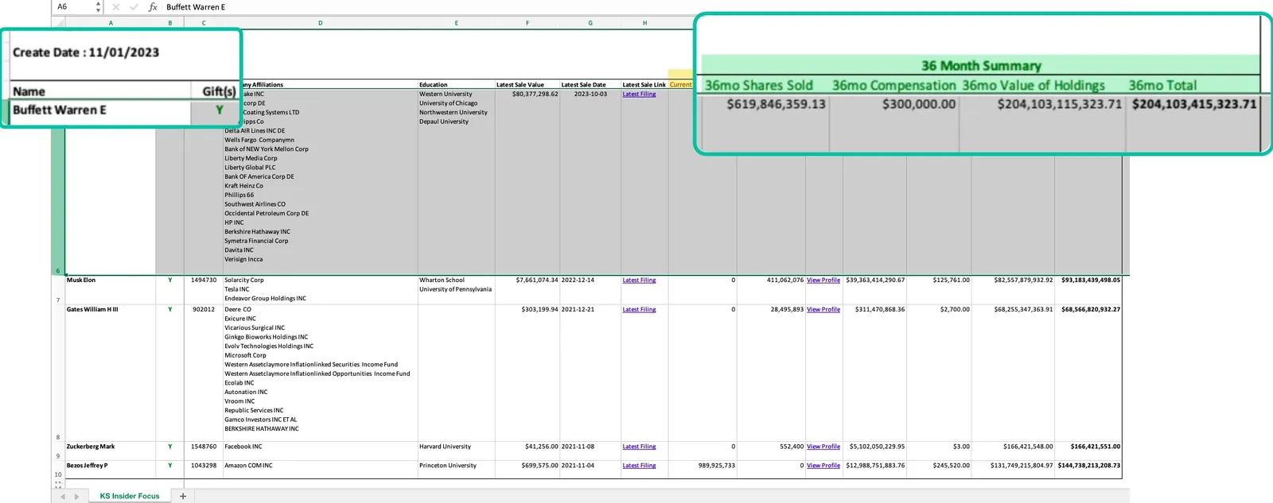Click the Latest Sale Value heading cell
Image resolution: width=1273 pixels, height=503 pixels.
pos(527,84)
